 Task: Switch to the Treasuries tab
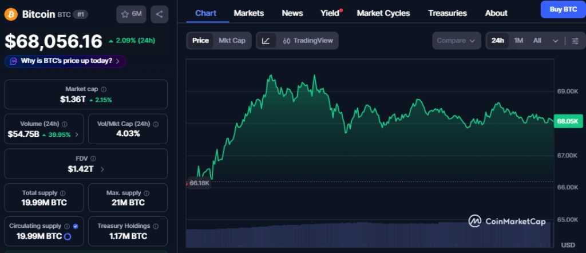(448, 13)
